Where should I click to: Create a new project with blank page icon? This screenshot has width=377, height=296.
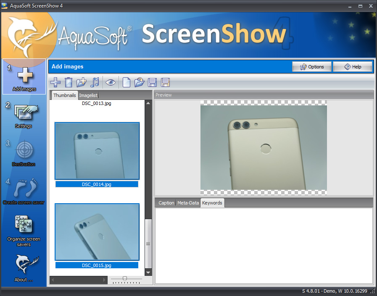[126, 82]
